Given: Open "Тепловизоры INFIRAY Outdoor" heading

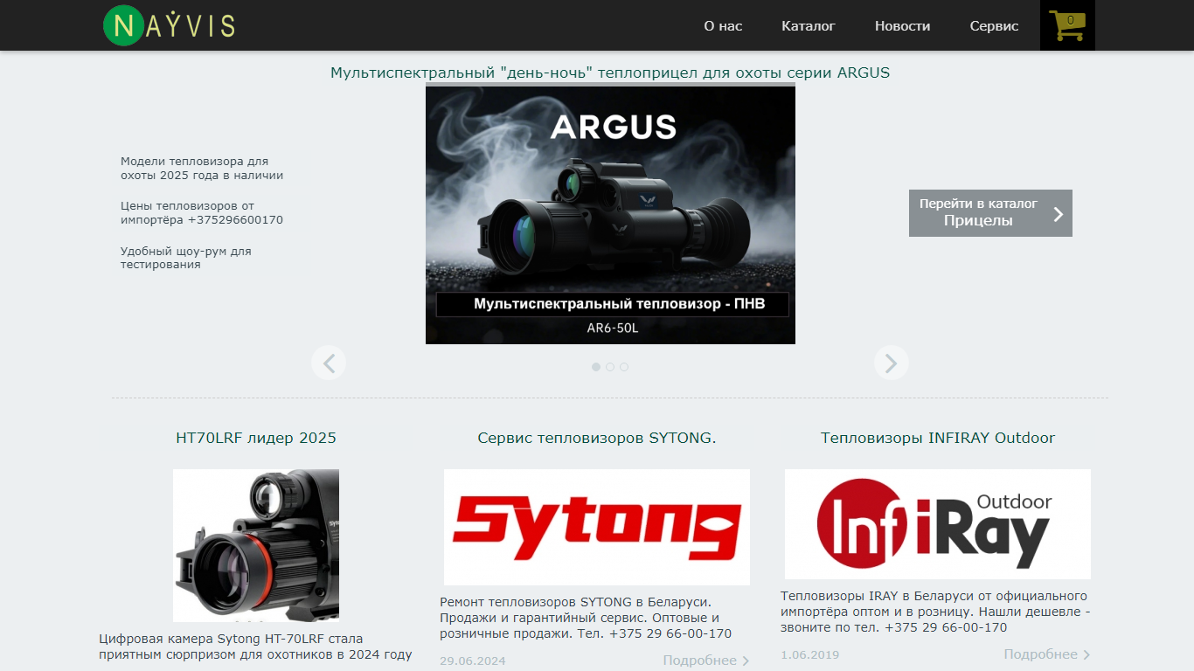Looking at the screenshot, I should [x=938, y=438].
